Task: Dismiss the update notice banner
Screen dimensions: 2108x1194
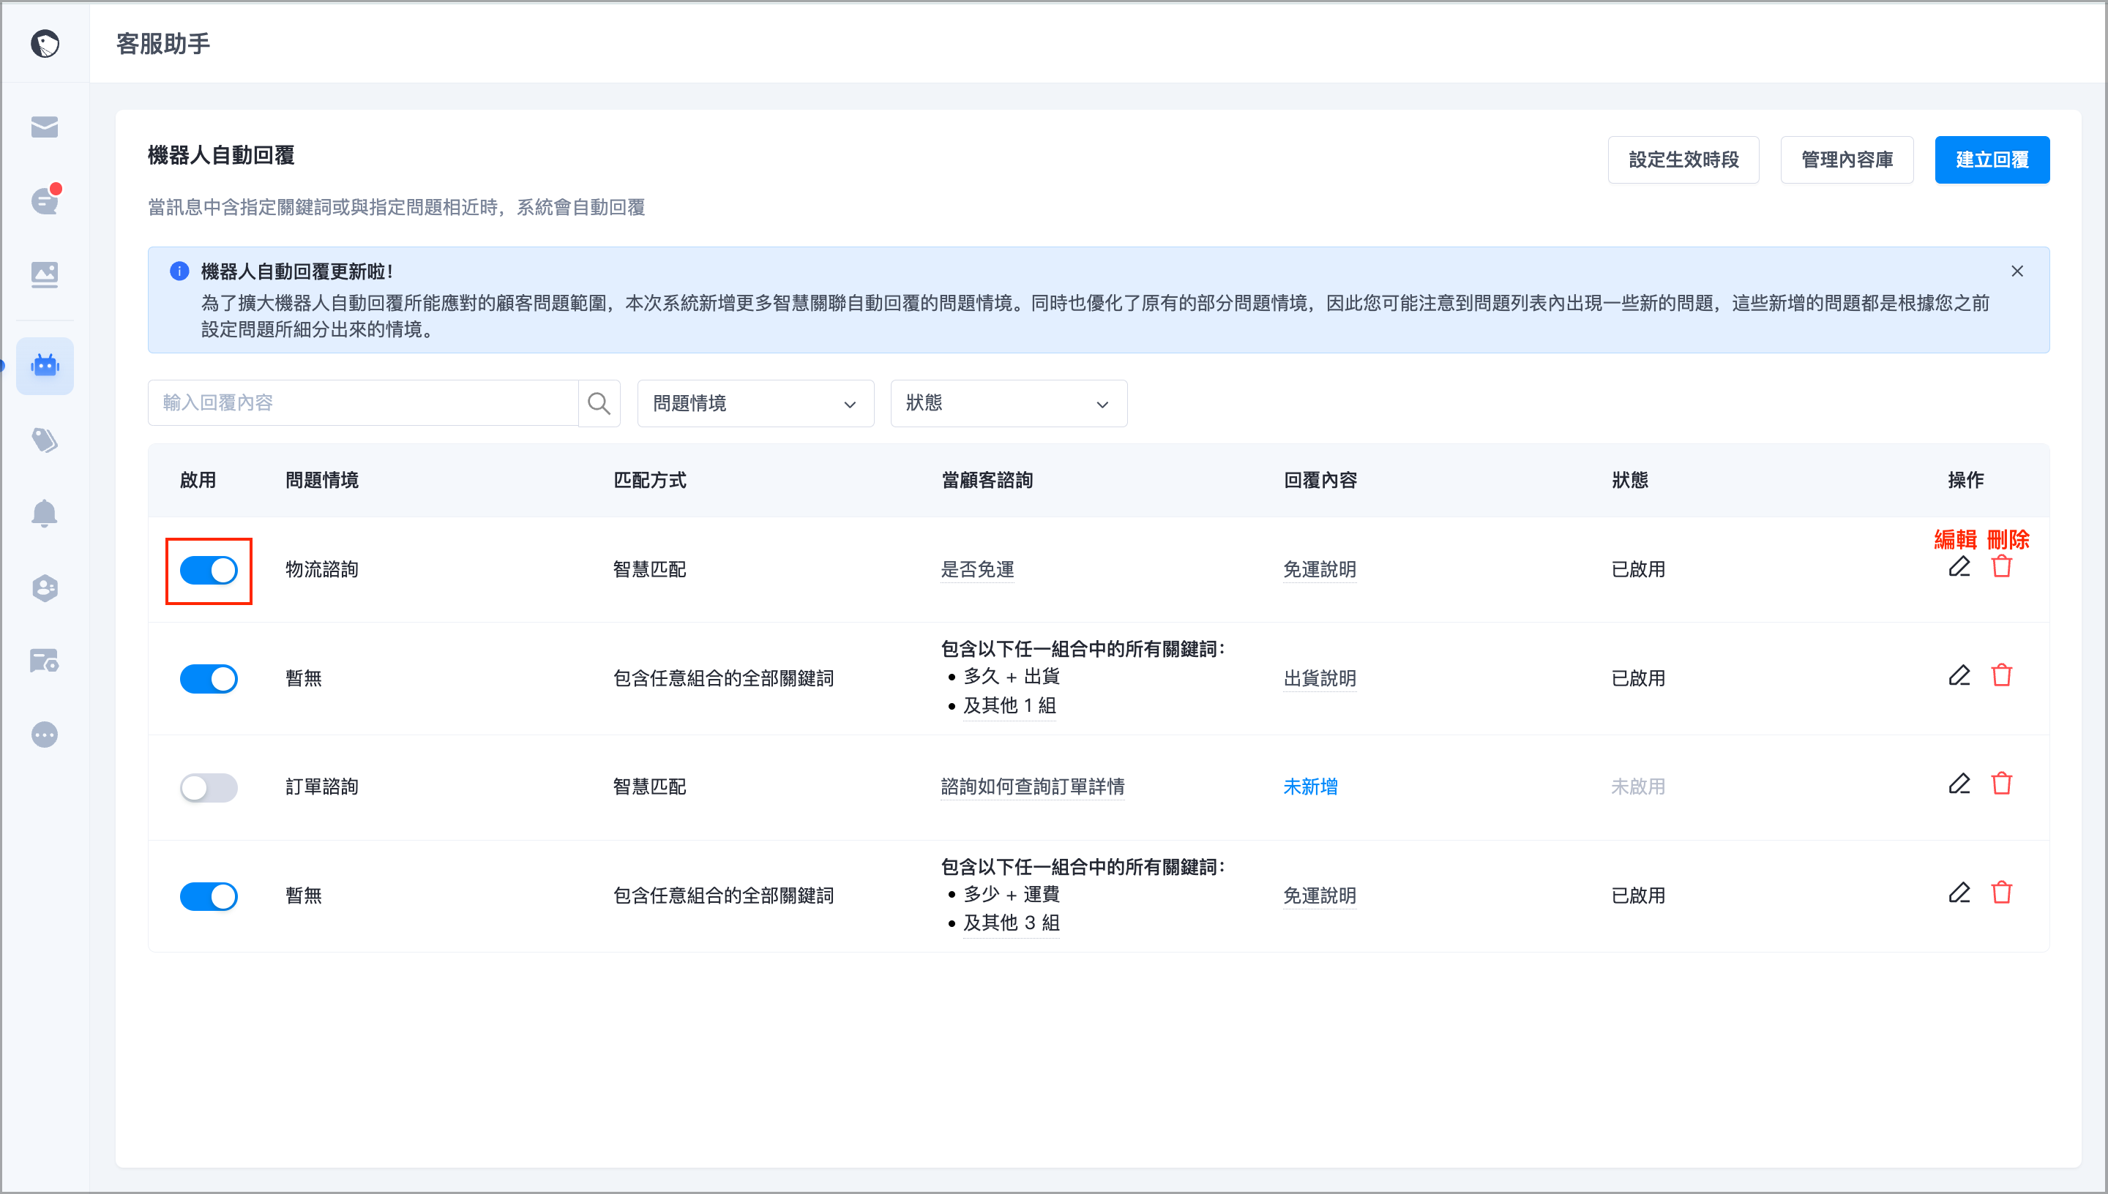Action: [x=2017, y=271]
